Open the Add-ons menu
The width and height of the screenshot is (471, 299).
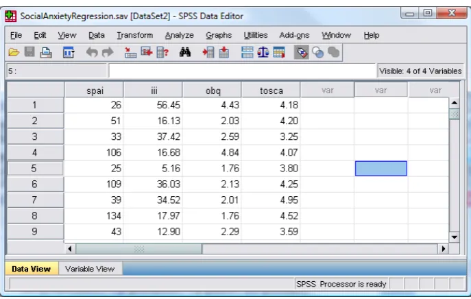click(x=294, y=35)
